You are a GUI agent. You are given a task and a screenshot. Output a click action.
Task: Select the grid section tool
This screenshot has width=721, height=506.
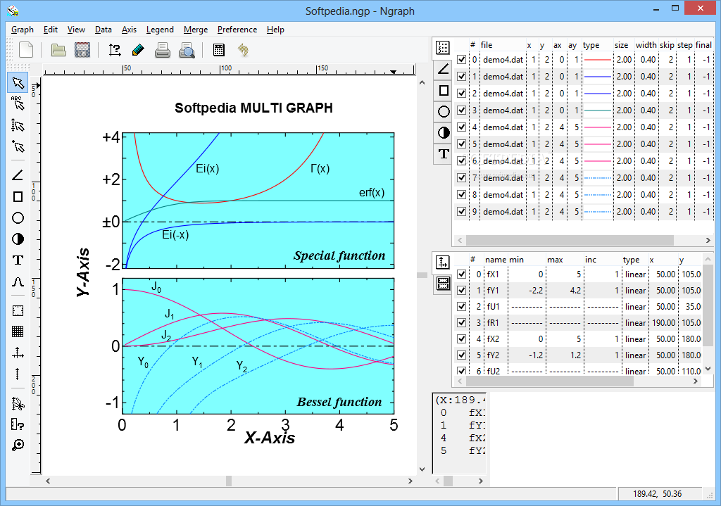(x=18, y=331)
